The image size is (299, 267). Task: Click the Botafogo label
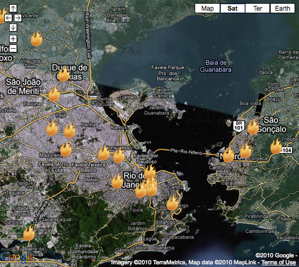pyautogui.click(x=165, y=222)
